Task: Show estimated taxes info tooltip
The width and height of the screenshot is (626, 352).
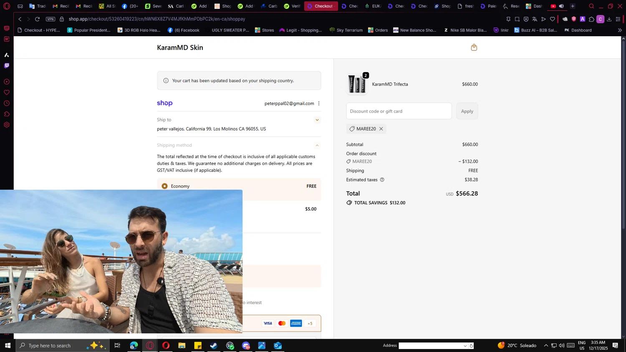Action: point(382,180)
